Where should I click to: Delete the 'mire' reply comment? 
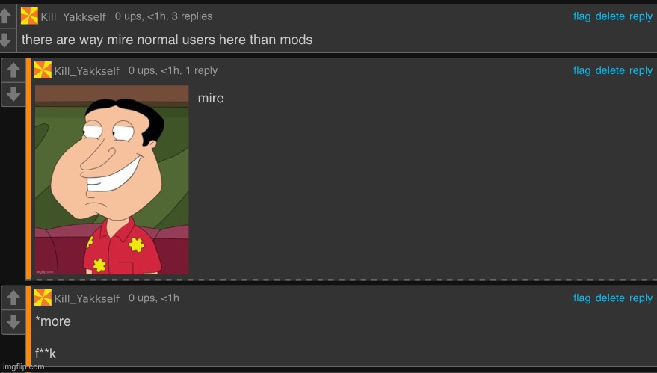coord(610,70)
